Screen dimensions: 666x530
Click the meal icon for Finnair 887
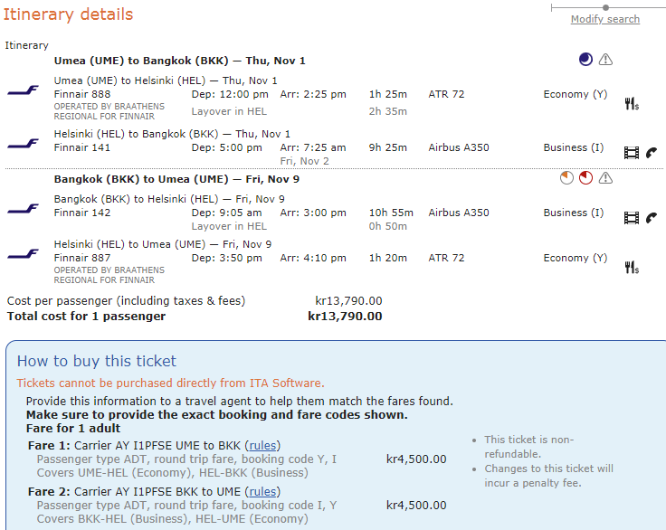(x=631, y=268)
